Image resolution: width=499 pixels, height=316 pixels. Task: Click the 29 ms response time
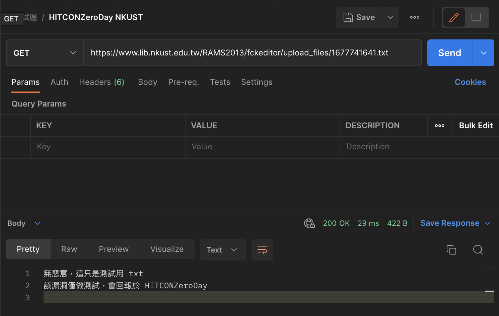pos(368,223)
